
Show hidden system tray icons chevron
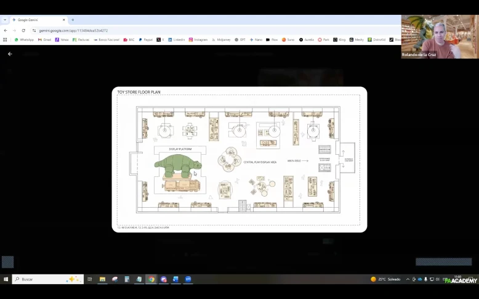coord(406,279)
